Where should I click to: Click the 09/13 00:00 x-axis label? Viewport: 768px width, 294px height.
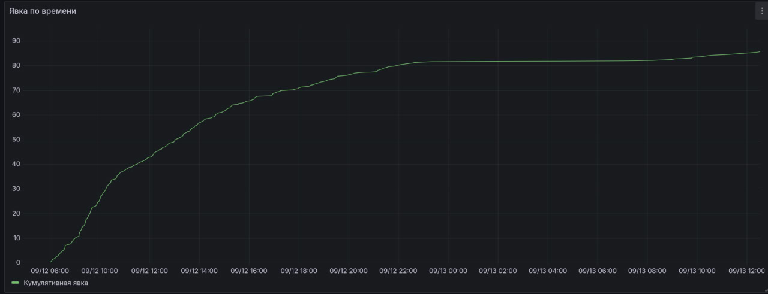(x=448, y=271)
